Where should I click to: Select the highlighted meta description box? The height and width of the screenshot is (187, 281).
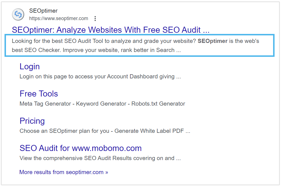[x=139, y=46]
